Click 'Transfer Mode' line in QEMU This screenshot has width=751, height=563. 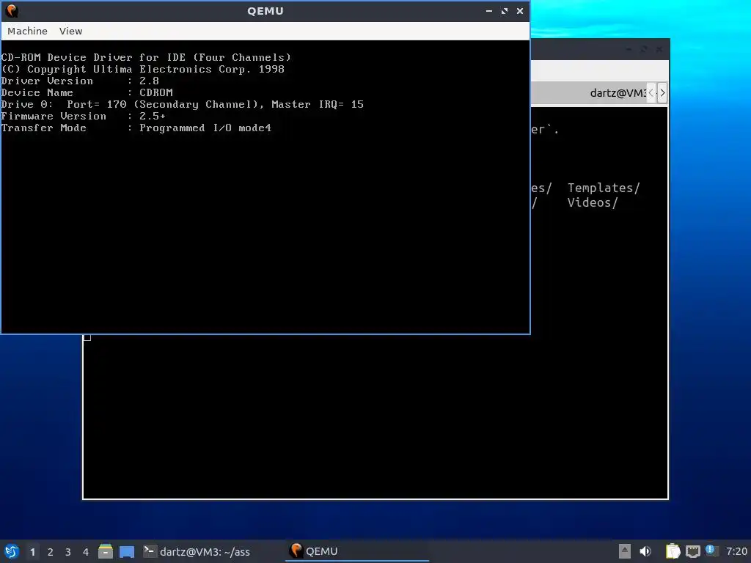tap(136, 128)
